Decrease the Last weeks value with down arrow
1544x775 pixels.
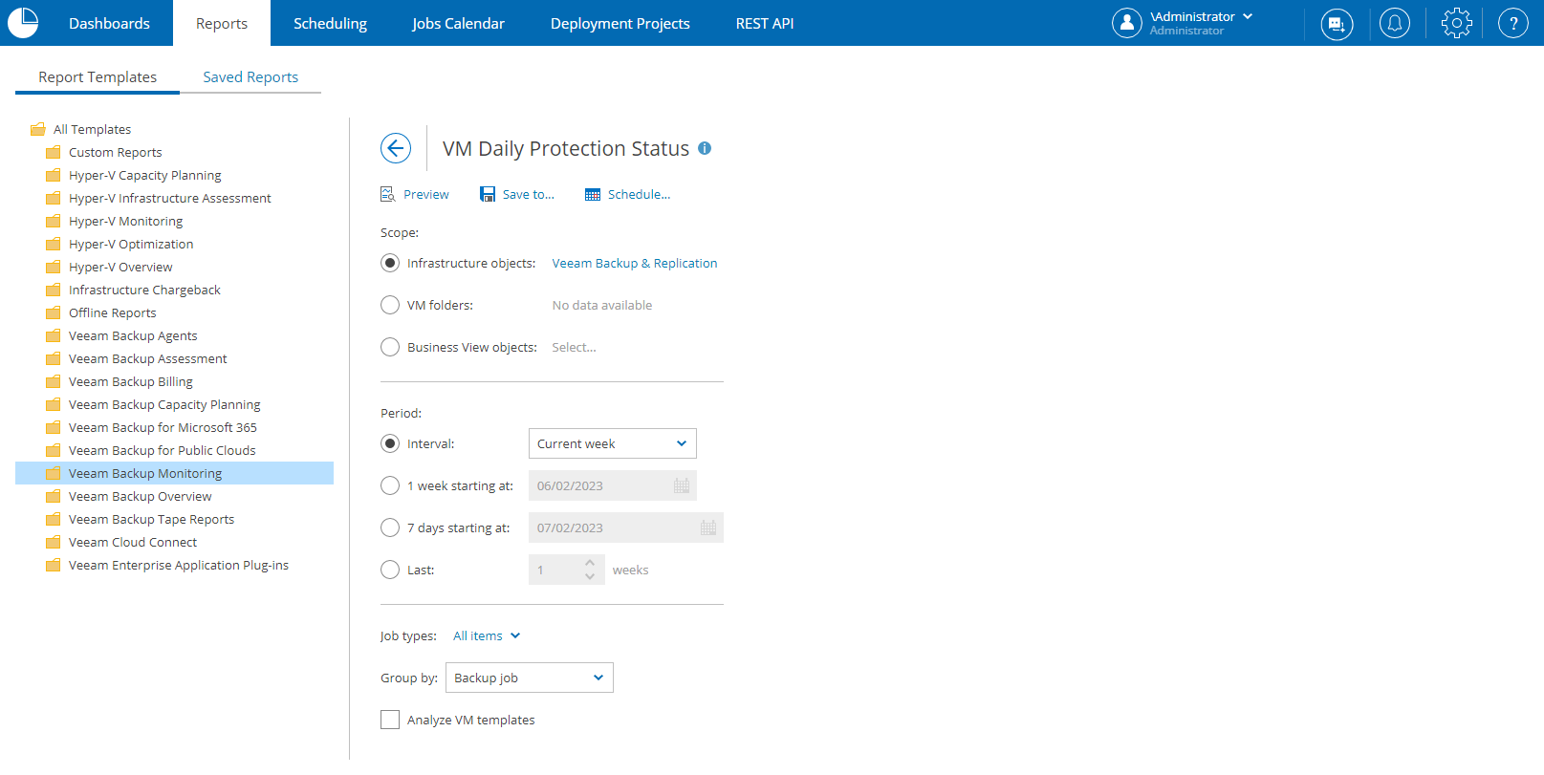tap(590, 576)
